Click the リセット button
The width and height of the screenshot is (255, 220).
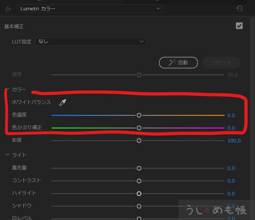(x=221, y=62)
